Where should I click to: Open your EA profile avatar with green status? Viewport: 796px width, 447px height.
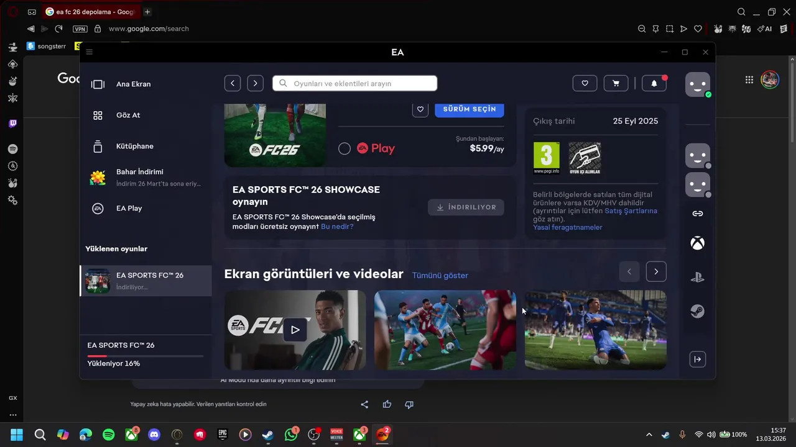(x=698, y=84)
